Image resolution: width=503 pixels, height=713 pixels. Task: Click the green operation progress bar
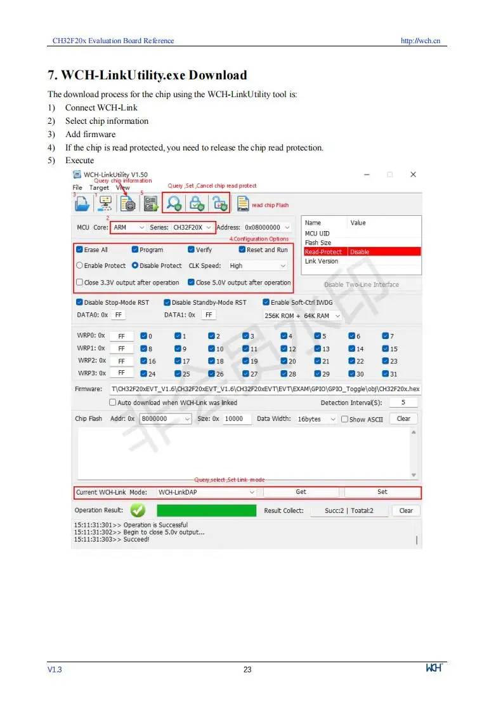(206, 510)
